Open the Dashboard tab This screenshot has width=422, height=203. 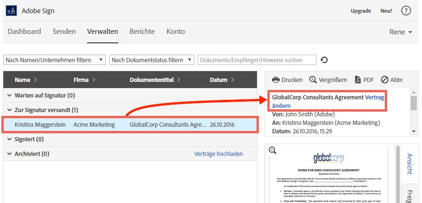coord(24,32)
